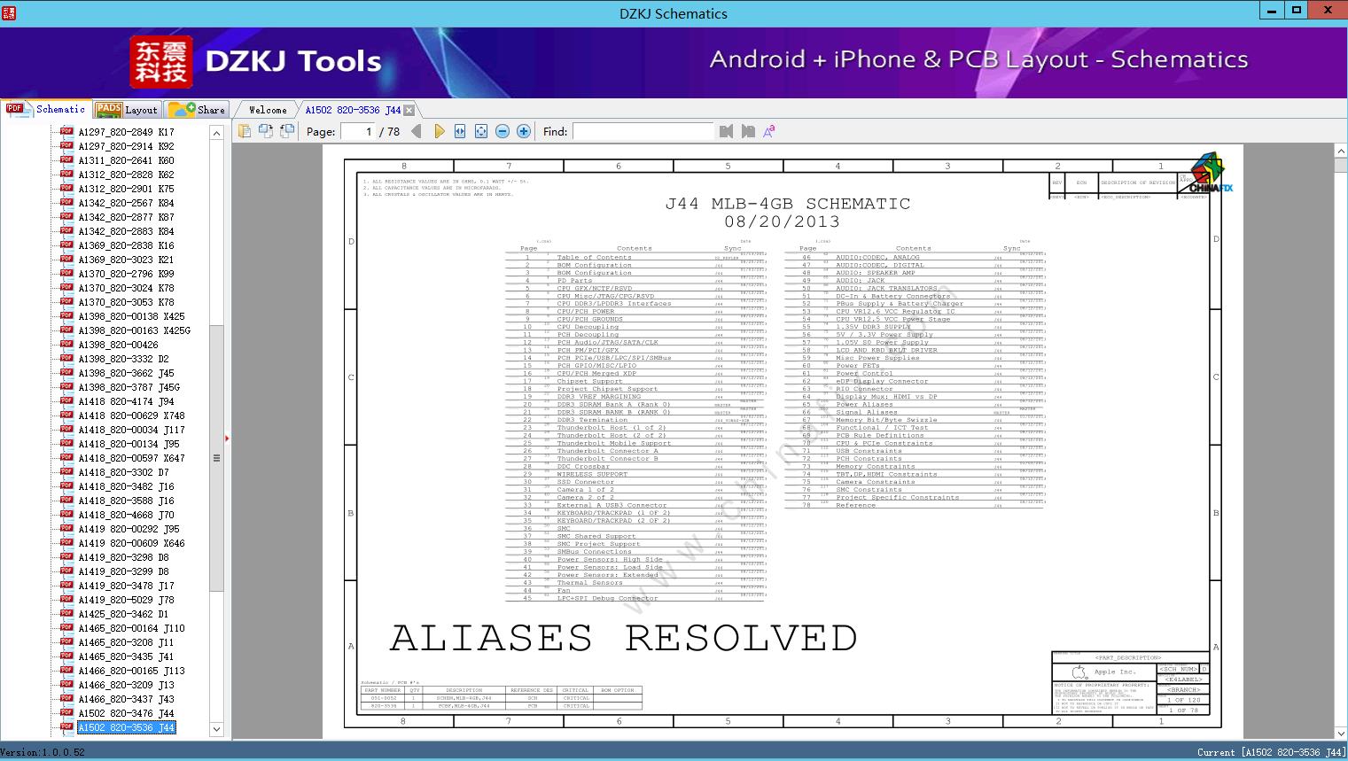1348x761 pixels.
Task: Open A1370_820-3053 K78 schematic
Action: (126, 302)
